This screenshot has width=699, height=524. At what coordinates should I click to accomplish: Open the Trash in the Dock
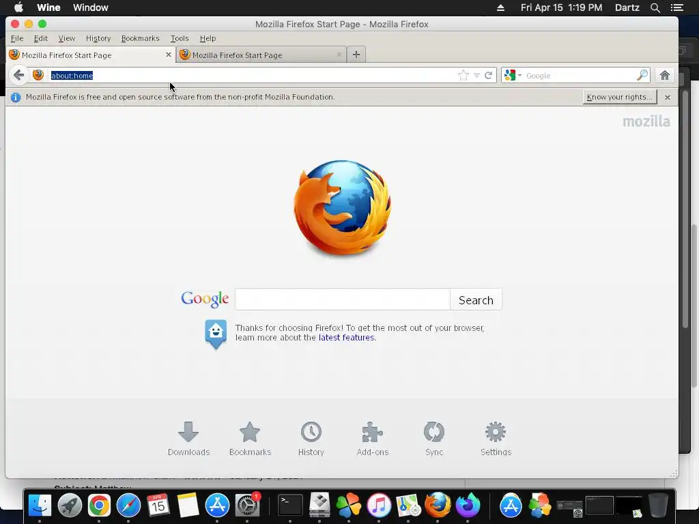tap(658, 506)
